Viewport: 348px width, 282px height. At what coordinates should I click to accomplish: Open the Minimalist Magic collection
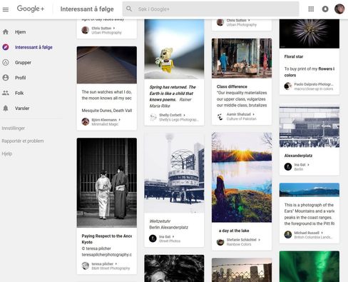pyautogui.click(x=105, y=124)
